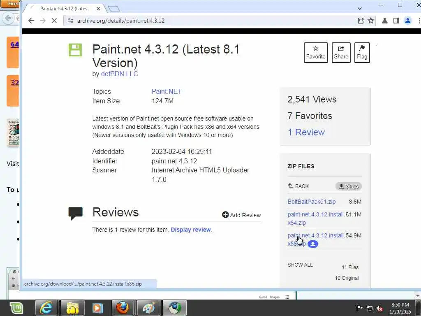Click the 64 link in Firefox window
This screenshot has width=421, height=316.
click(14, 44)
